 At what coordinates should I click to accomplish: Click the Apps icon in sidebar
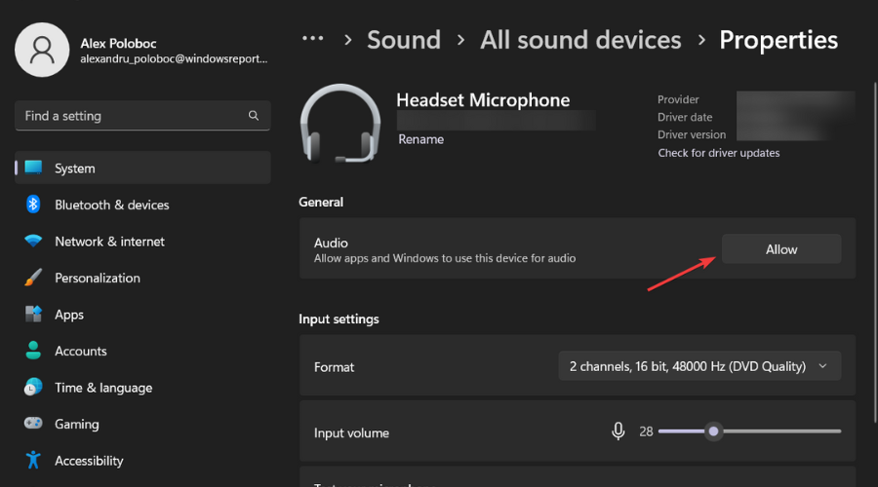[33, 315]
